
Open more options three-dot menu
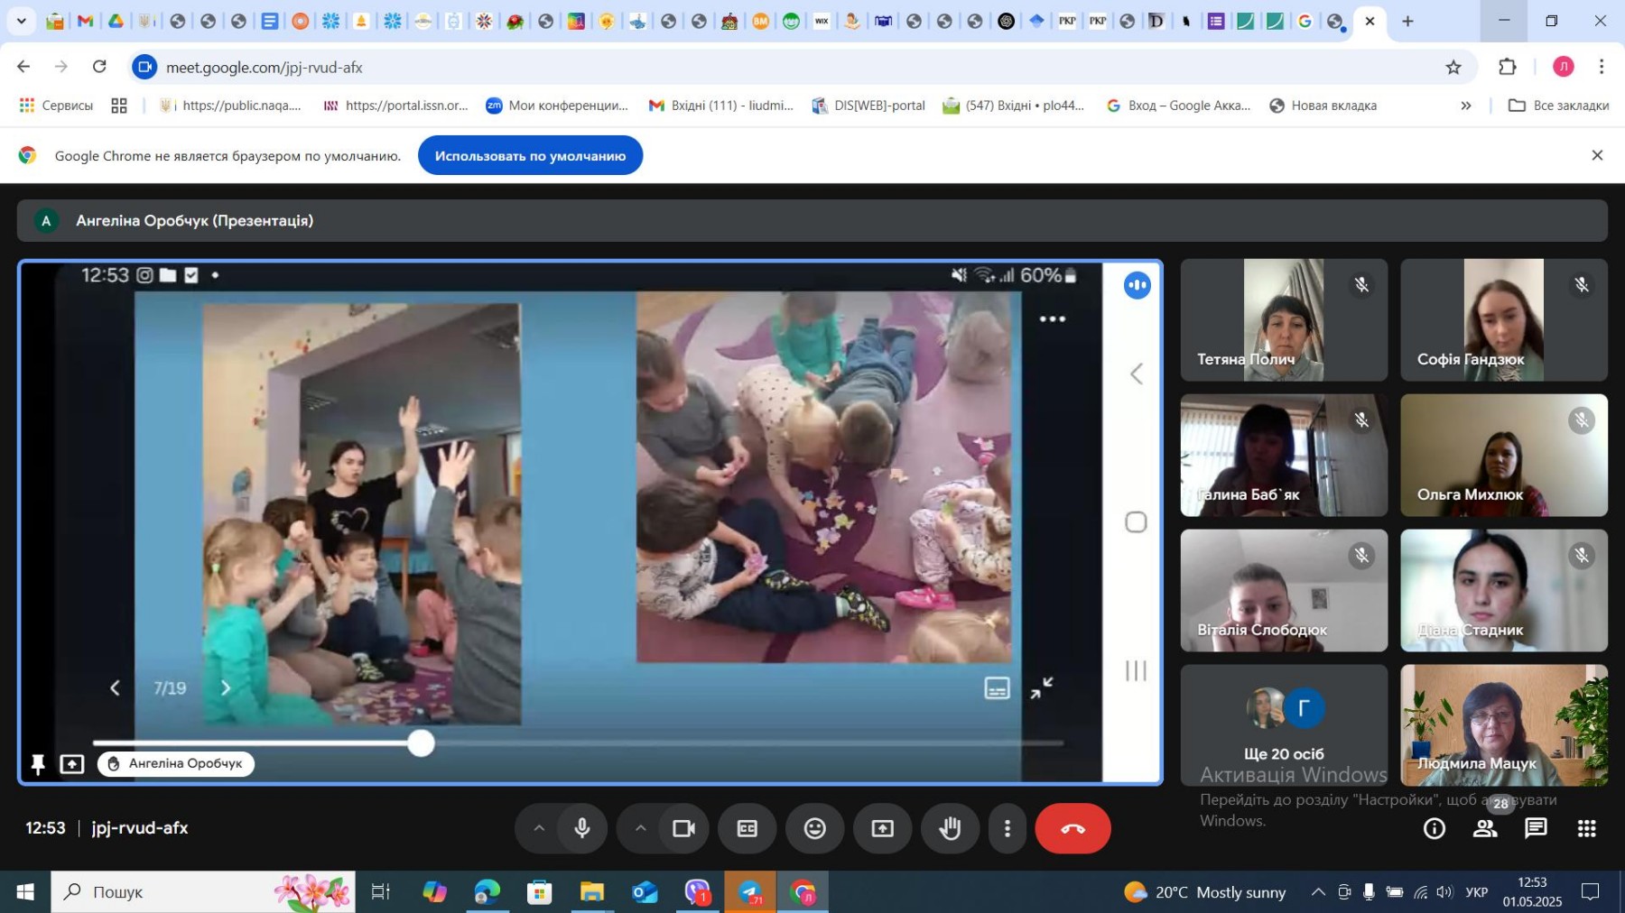(x=1007, y=828)
